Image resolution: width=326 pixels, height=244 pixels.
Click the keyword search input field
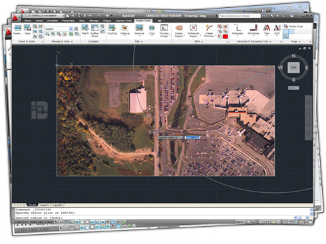pyautogui.click(x=240, y=16)
